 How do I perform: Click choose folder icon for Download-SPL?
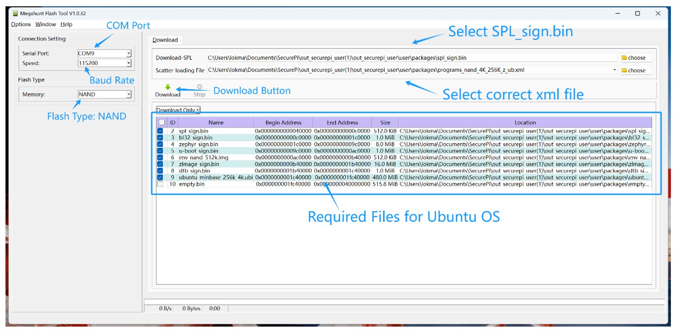(x=624, y=58)
